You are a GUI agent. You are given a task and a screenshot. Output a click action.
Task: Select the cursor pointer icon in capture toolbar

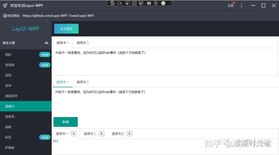pyautogui.click(x=127, y=4)
